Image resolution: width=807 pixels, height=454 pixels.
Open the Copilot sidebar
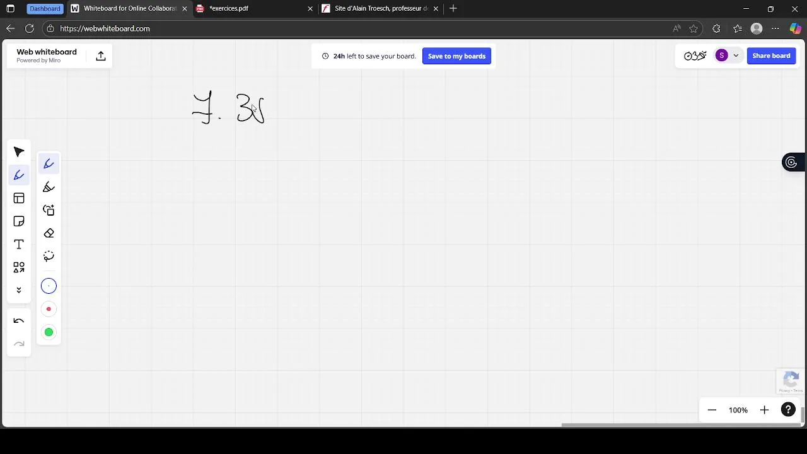795,28
